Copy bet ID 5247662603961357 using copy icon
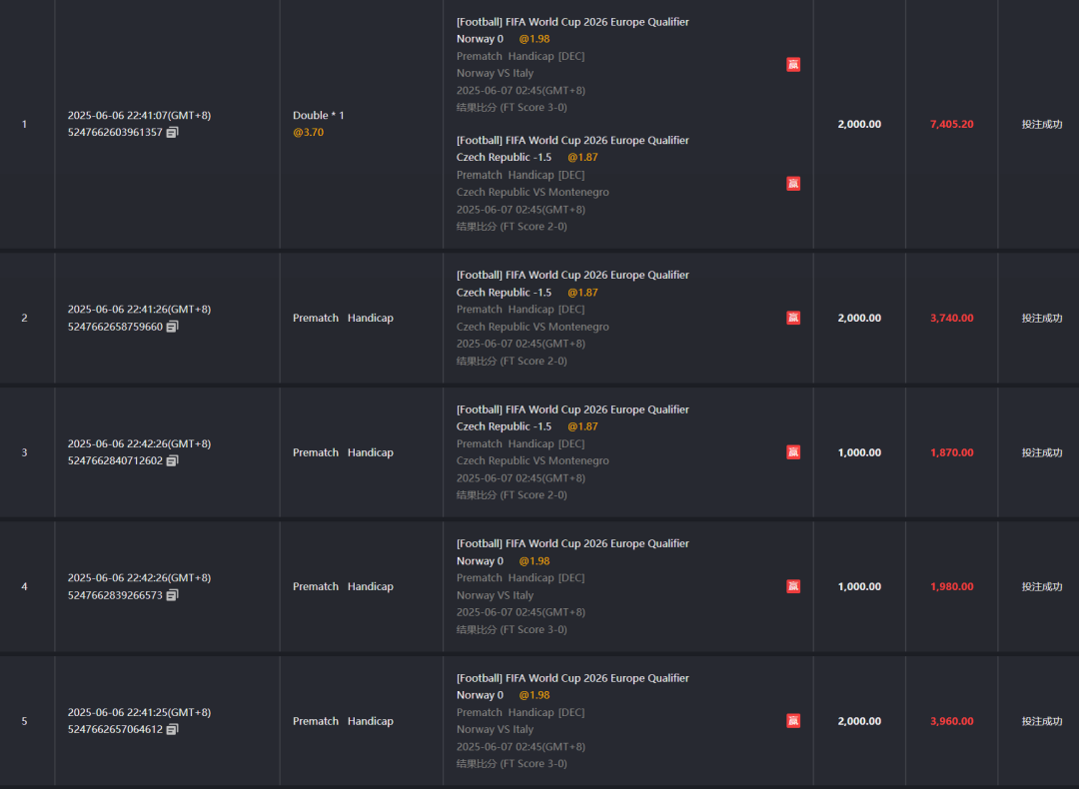Image resolution: width=1079 pixels, height=789 pixels. click(172, 133)
